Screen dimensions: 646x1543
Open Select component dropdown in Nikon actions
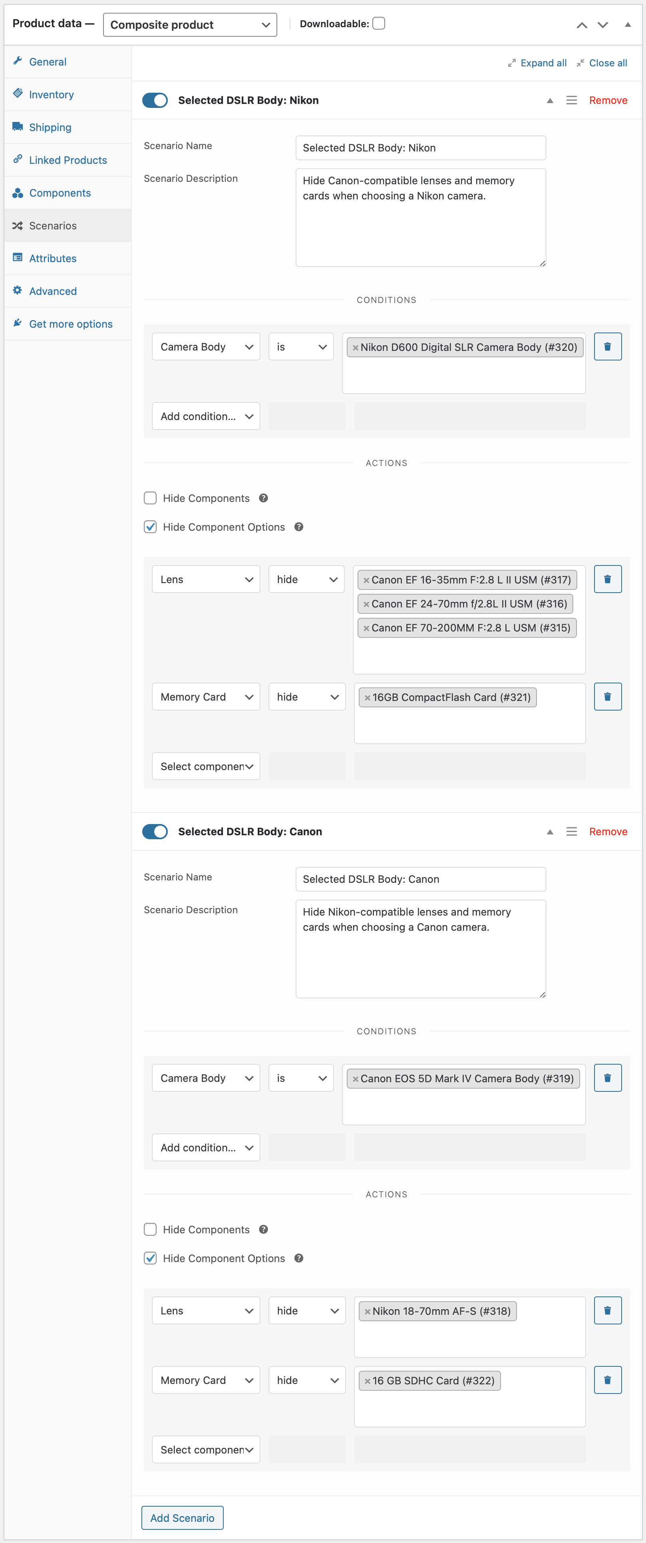206,766
